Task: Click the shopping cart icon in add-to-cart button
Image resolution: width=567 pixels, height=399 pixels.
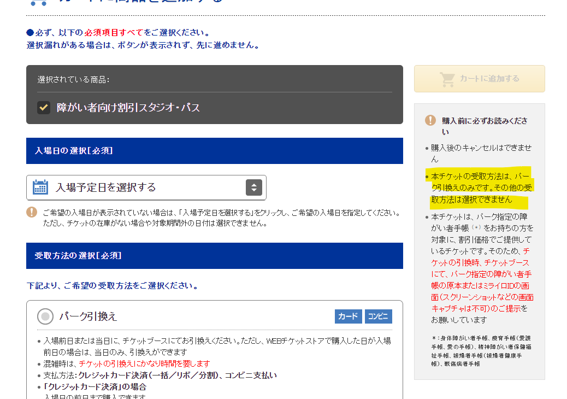Action: click(447, 79)
